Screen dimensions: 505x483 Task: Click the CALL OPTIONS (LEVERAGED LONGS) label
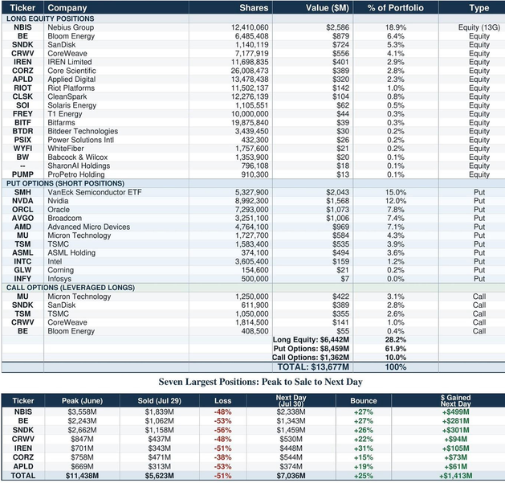click(x=71, y=288)
